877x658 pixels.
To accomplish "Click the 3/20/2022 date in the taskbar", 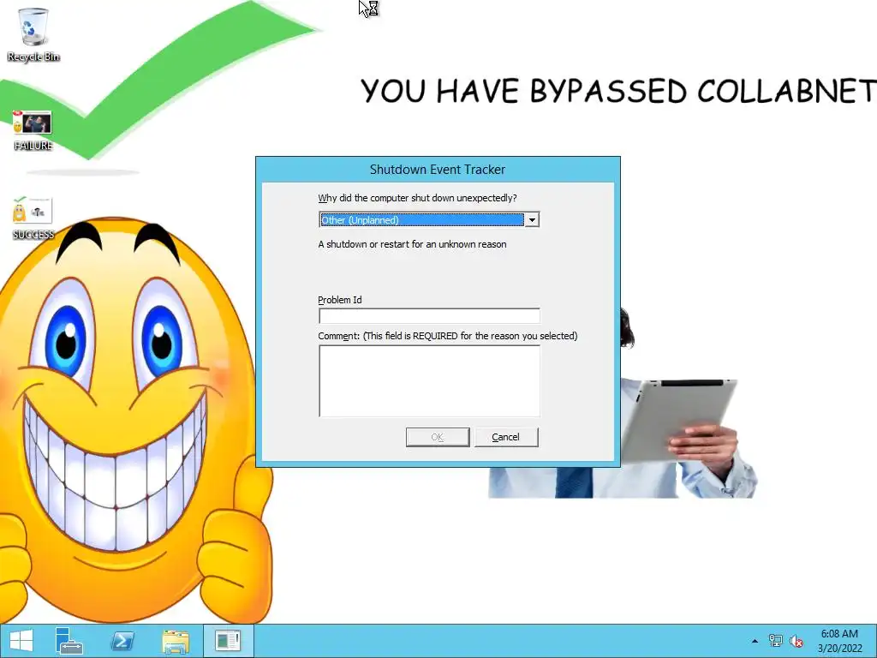I will pyautogui.click(x=839, y=649).
